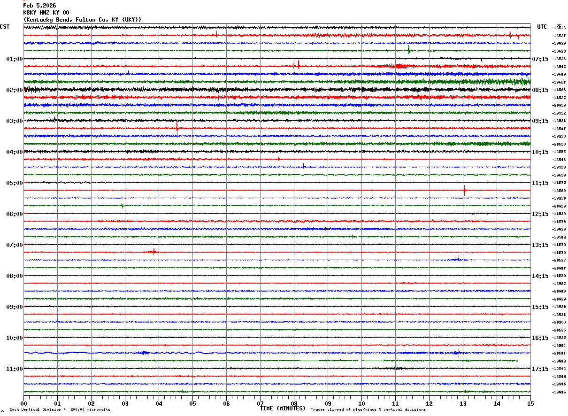Viewport: 568px width, 416px height.
Task: Select the '04:00' CST row label
Action: pyautogui.click(x=15, y=152)
